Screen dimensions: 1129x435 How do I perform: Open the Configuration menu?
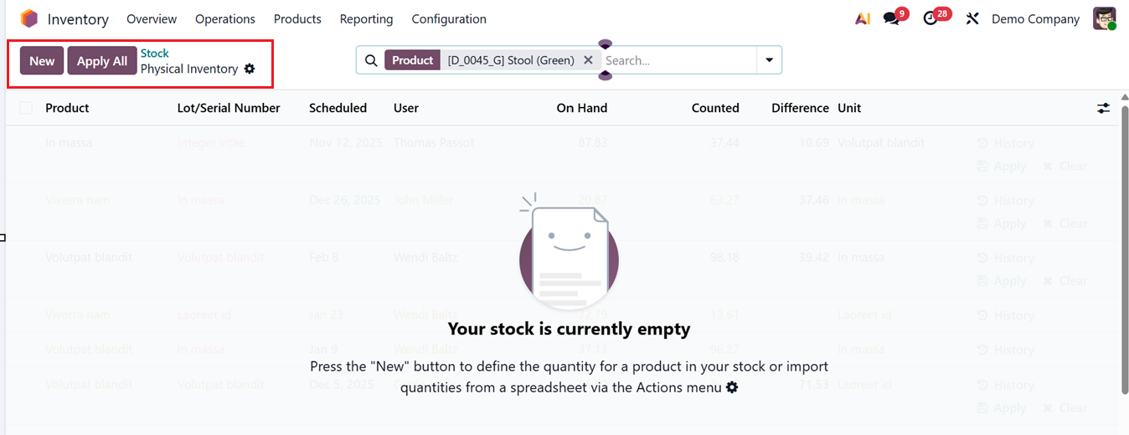(449, 18)
